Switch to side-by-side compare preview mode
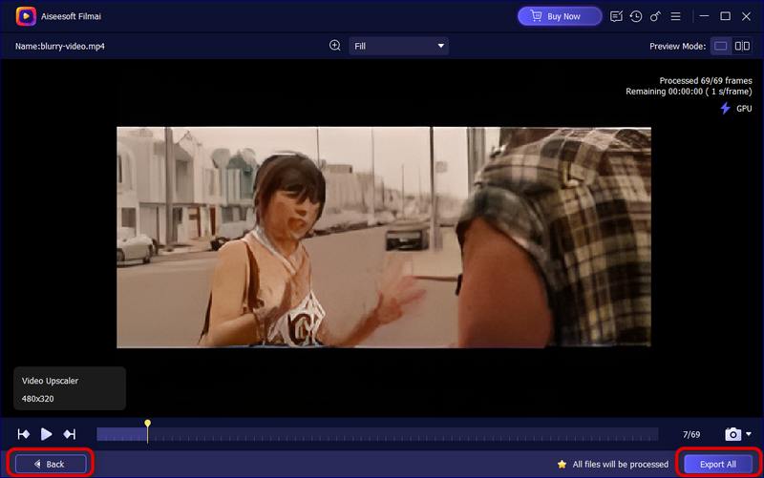 click(741, 46)
